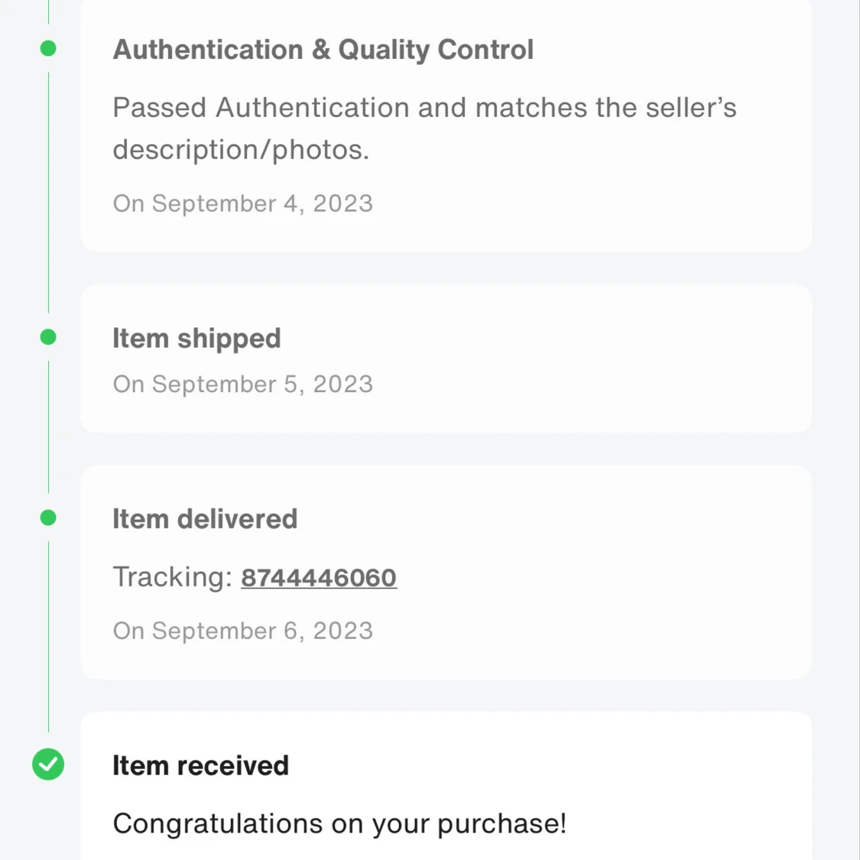860x860 pixels.
Task: Click the On September 5, 2023 date
Action: (243, 385)
